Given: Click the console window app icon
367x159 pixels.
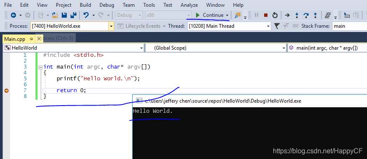Looking at the screenshot, I should (x=139, y=101).
